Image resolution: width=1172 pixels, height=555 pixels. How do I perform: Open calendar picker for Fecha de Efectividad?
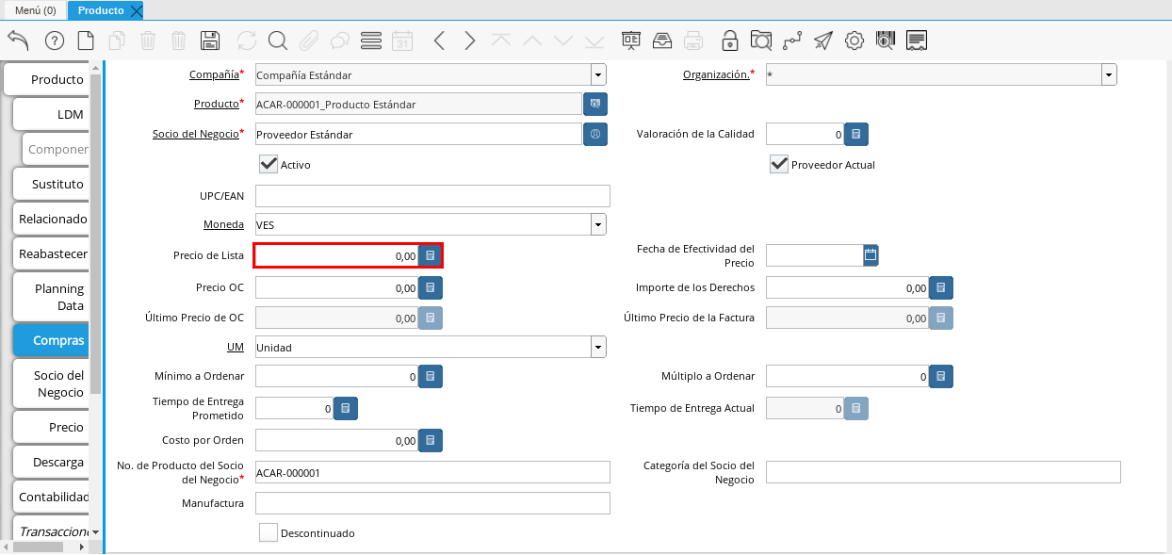coord(871,254)
